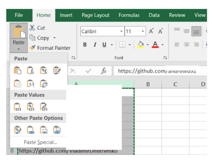Activate the Format Painter brush
Image resolution: width=217 pixels, height=162 pixels.
[50, 48]
